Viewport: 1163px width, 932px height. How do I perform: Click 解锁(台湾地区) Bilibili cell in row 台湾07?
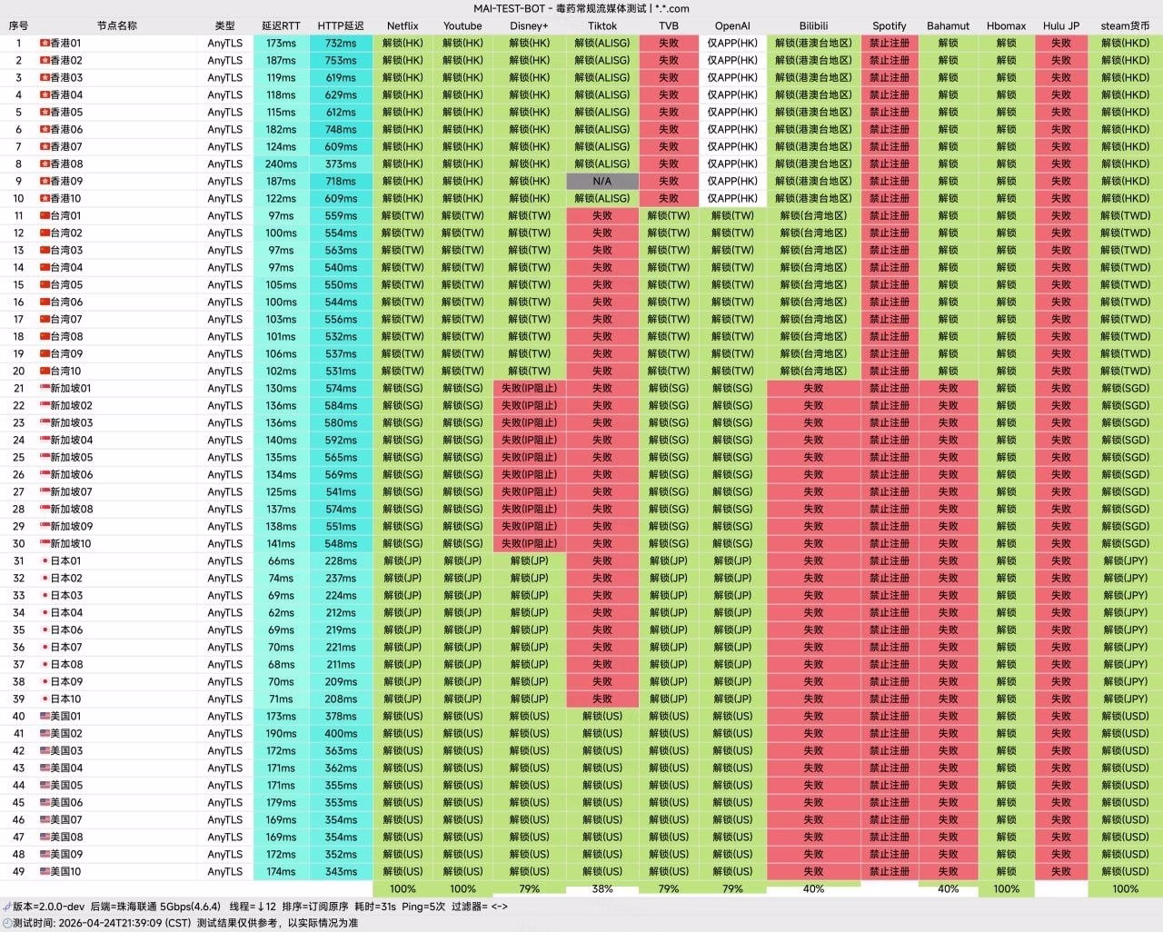[x=813, y=319]
